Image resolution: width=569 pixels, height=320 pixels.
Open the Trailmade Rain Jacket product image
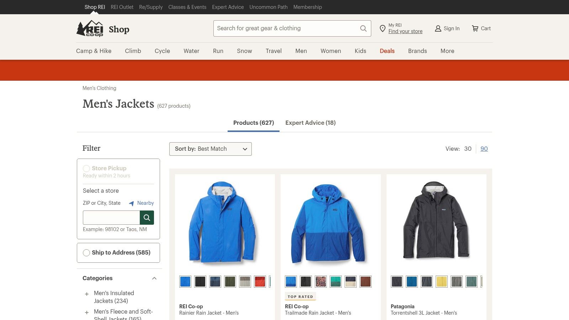pos(328,224)
